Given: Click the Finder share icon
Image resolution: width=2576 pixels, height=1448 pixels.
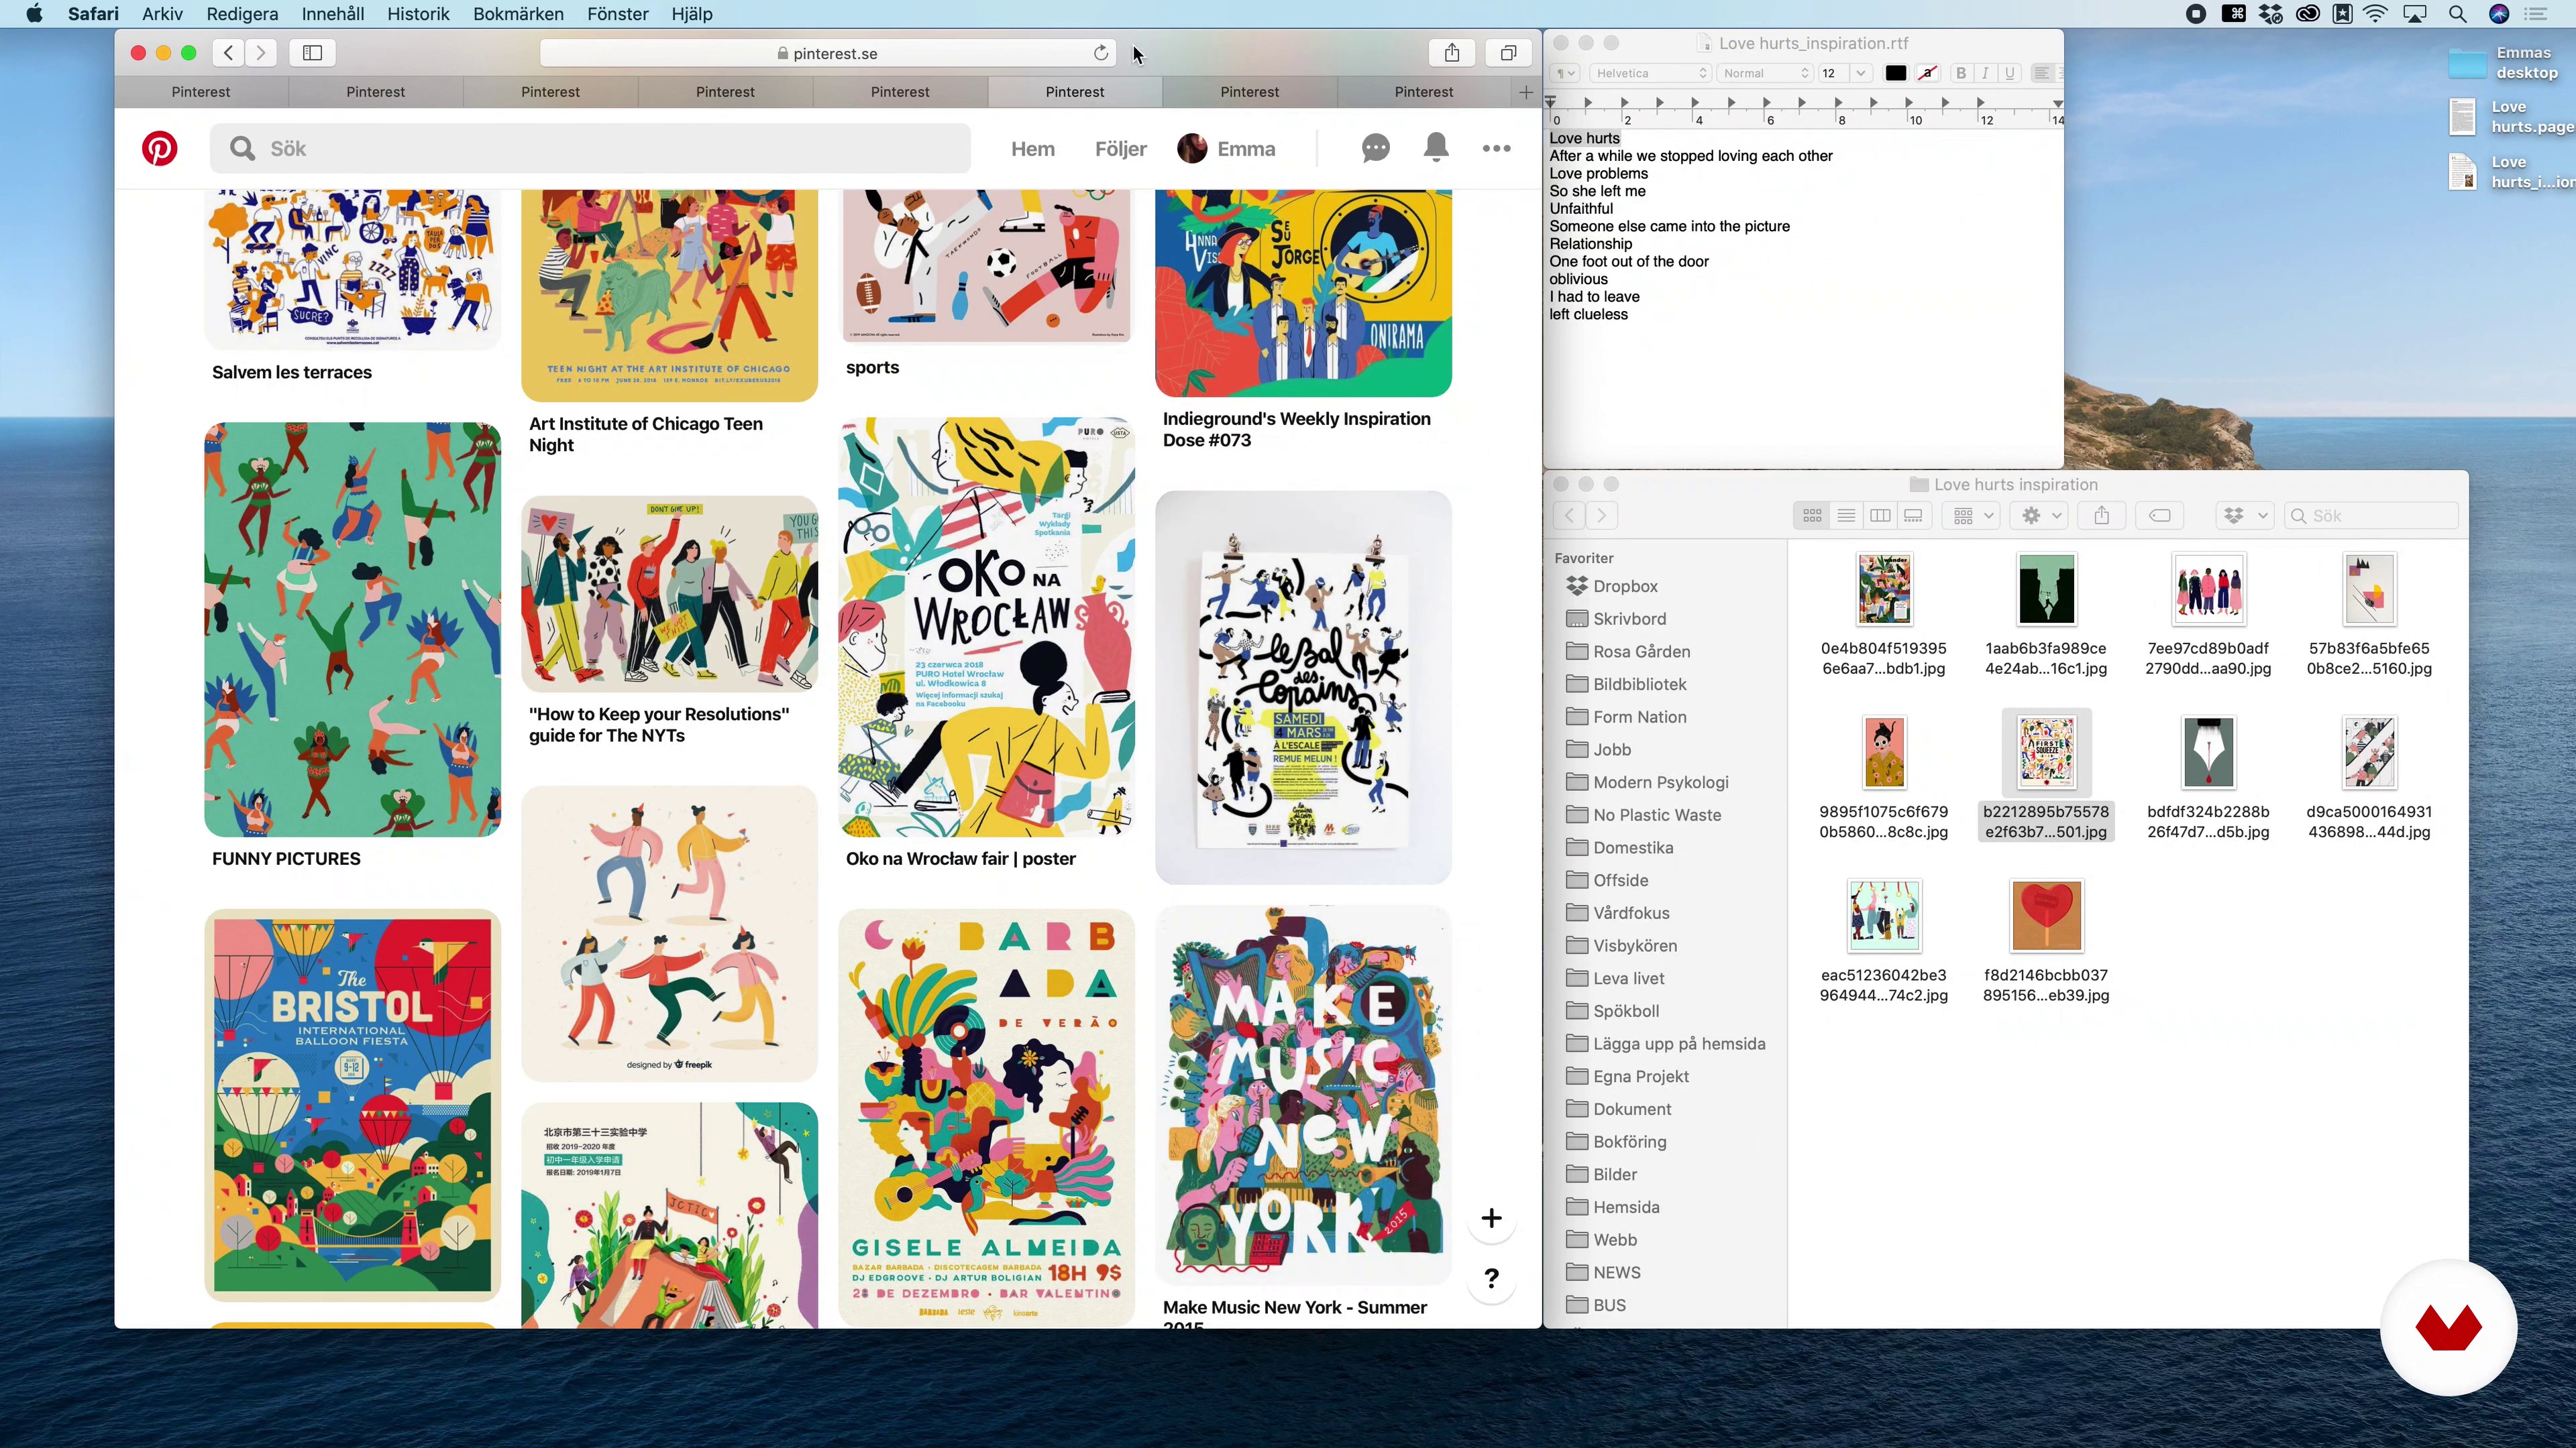Looking at the screenshot, I should pos(2102,516).
